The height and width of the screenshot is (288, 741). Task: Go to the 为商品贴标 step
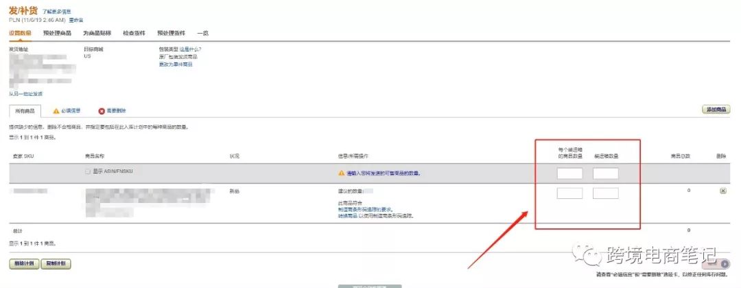pos(97,32)
